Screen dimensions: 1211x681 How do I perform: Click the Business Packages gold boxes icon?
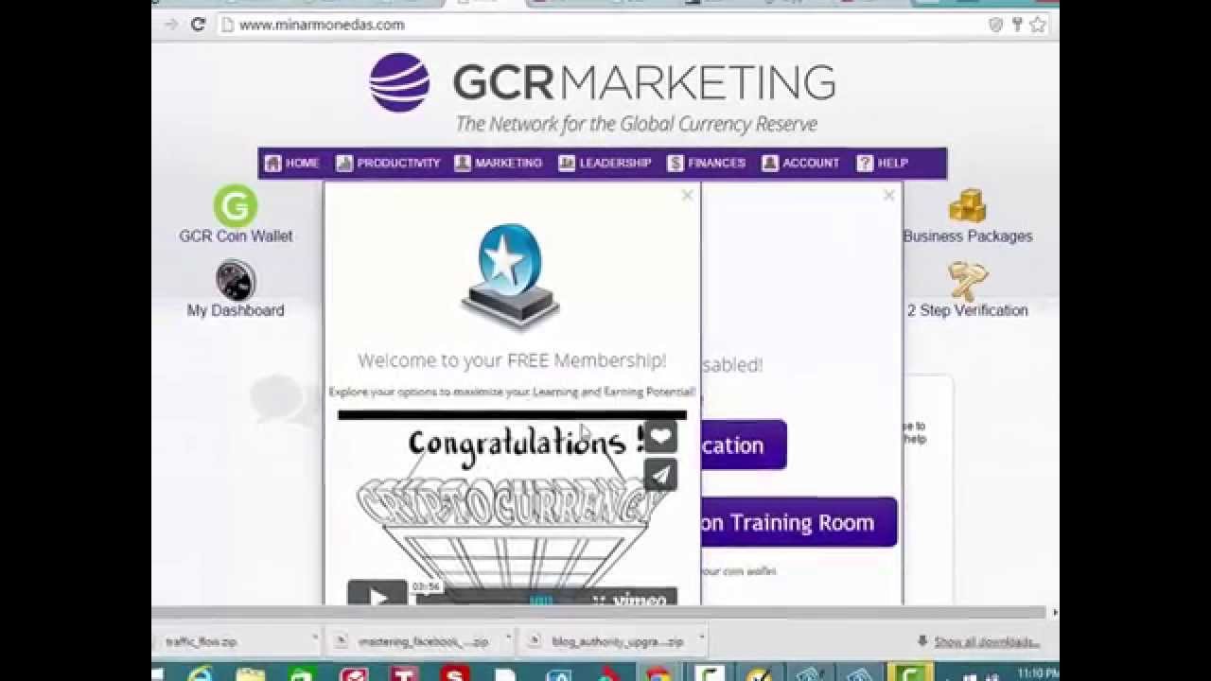[967, 205]
